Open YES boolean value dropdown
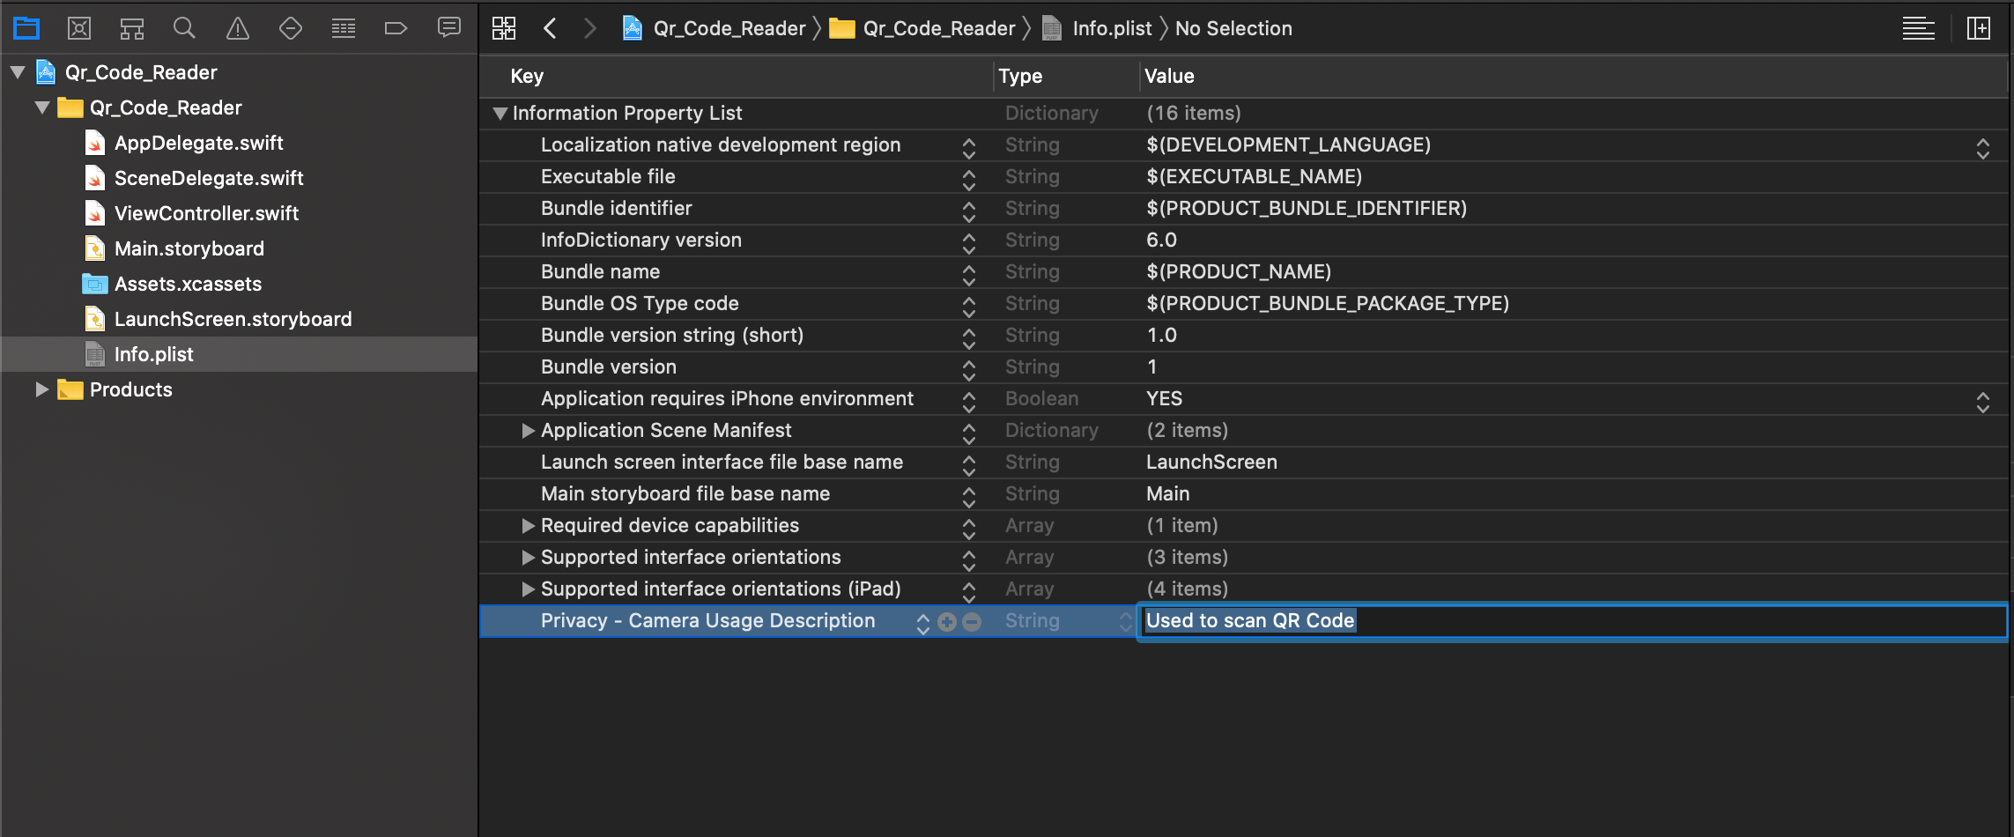Image resolution: width=2014 pixels, height=837 pixels. pos(1982,401)
